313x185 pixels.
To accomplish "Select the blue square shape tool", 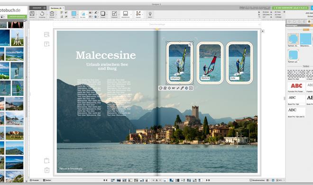I will coord(74,14).
